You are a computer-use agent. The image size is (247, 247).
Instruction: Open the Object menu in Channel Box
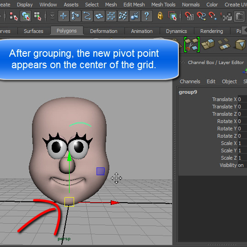229,81
